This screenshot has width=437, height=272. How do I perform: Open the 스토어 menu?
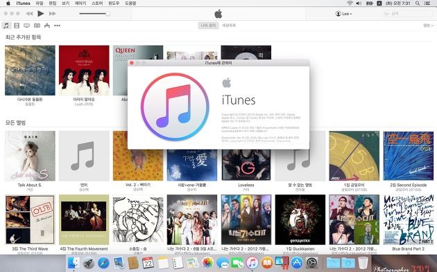[97, 3]
